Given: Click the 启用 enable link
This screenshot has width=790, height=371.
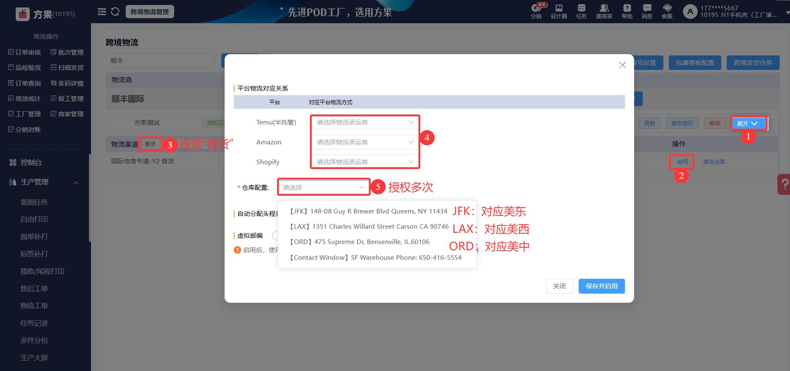Looking at the screenshot, I should click(x=682, y=162).
